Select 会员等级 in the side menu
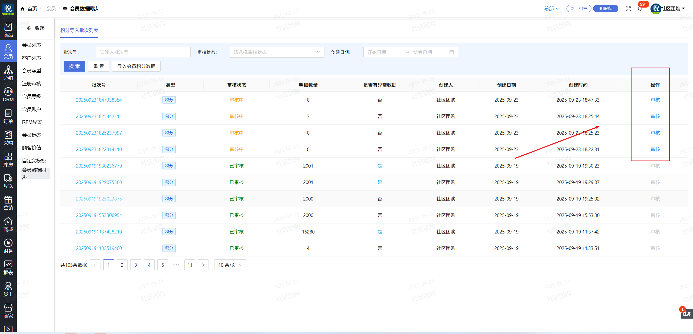This screenshot has width=693, height=334. click(x=32, y=96)
